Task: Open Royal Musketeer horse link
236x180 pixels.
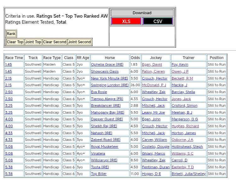Action: 104,147
